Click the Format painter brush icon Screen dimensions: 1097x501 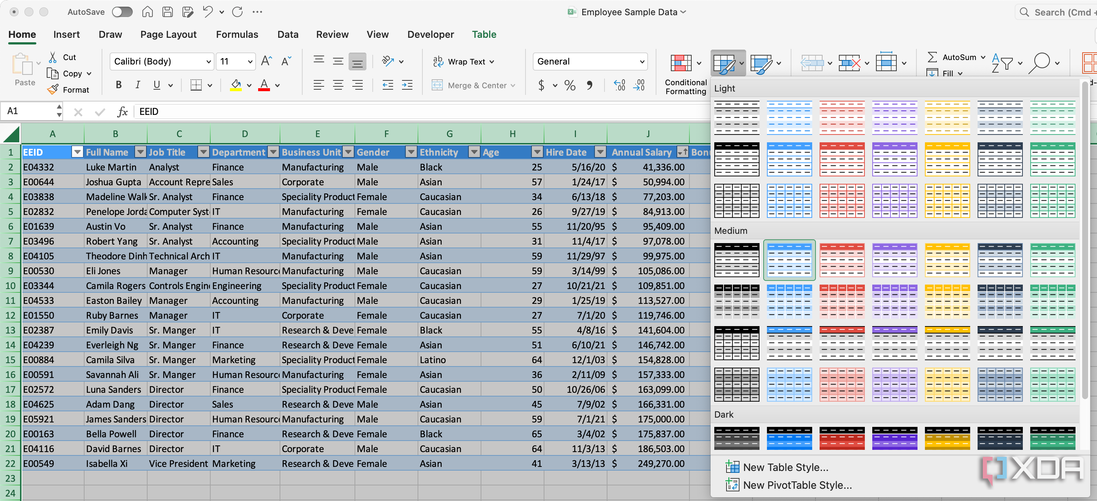coord(53,89)
